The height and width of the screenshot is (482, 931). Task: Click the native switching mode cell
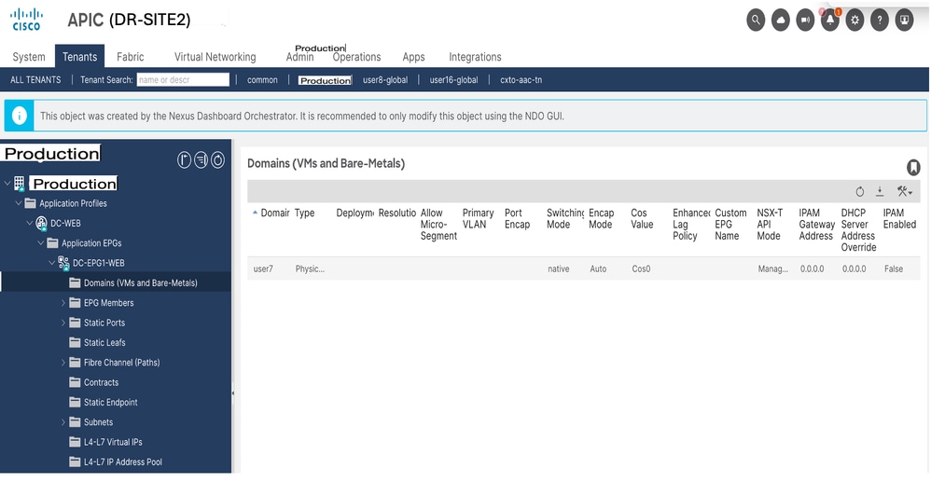559,269
